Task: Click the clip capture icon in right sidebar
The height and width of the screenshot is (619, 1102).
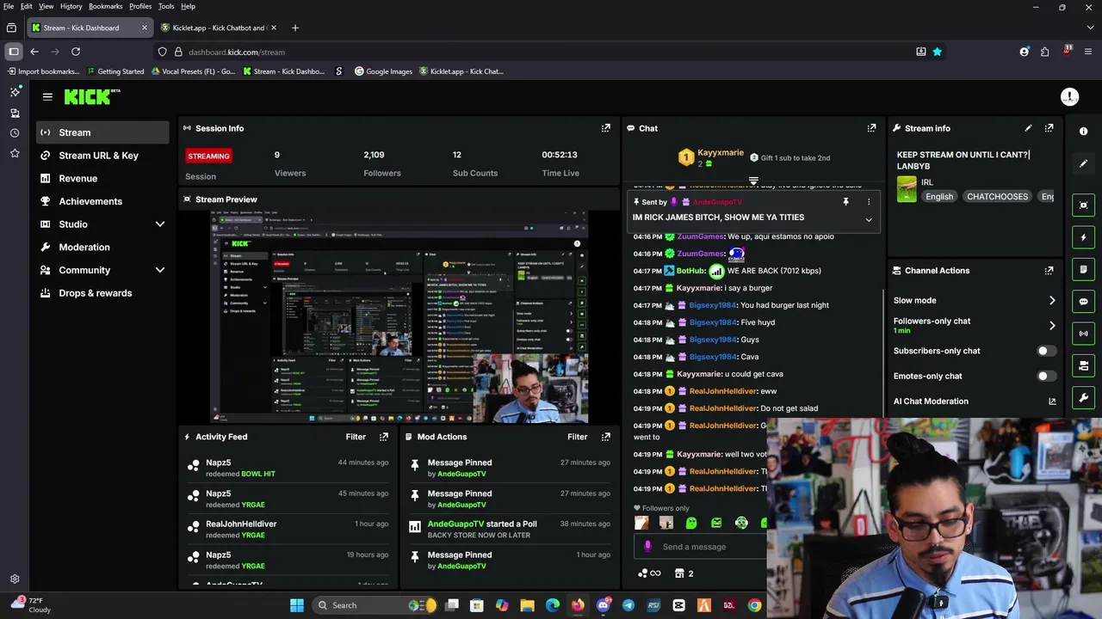Action: coord(1084,205)
